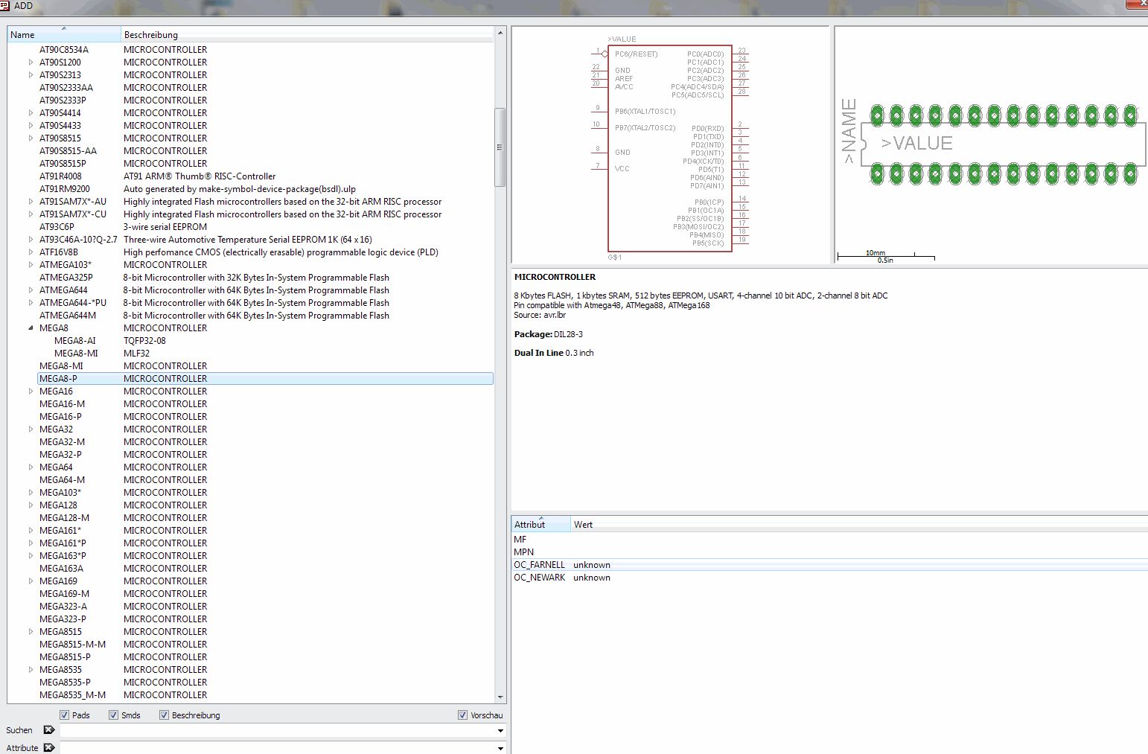Click inside the Suchen search field
Screen dimensions: 1148x754
tap(275, 731)
